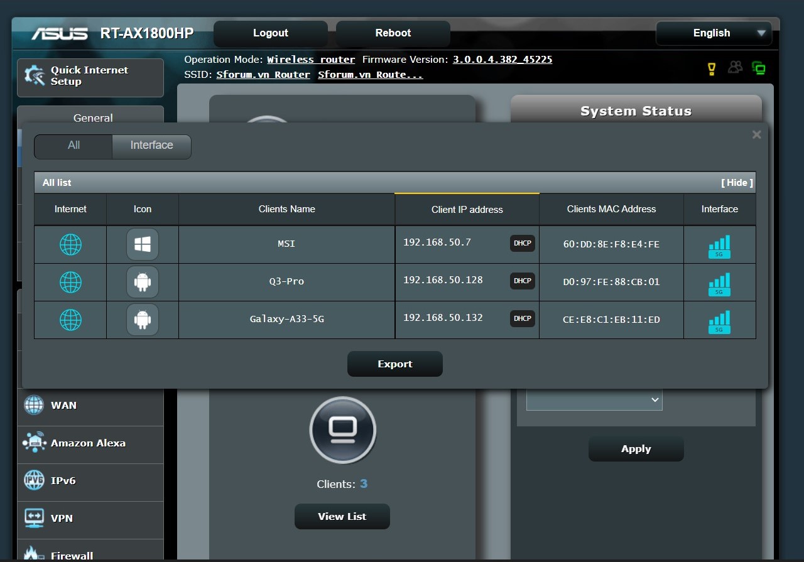Screen dimensions: 804x562
Task: Switch to the All tab
Action: (x=73, y=146)
